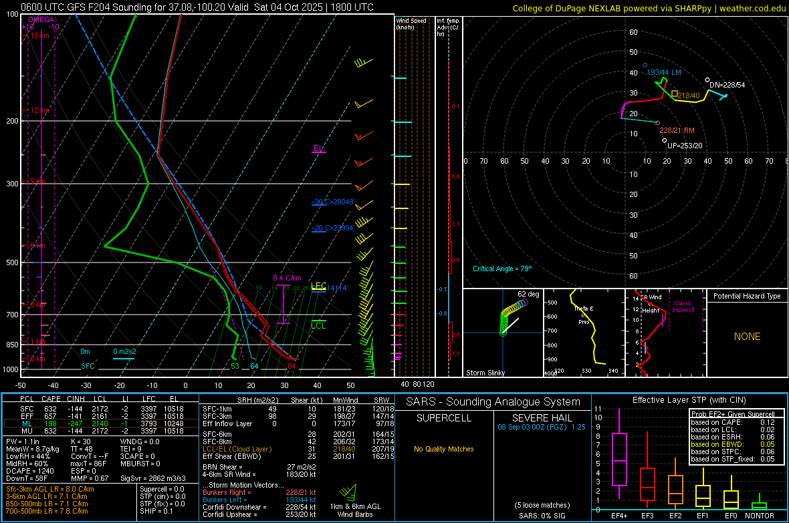The width and height of the screenshot is (789, 523).
Task: Click the 193/44 LM hodograph label
Action: [664, 72]
